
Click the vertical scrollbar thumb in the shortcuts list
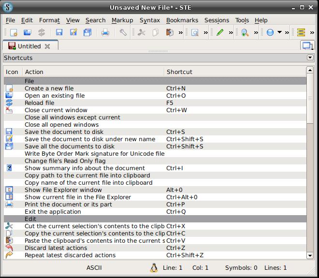(310, 99)
